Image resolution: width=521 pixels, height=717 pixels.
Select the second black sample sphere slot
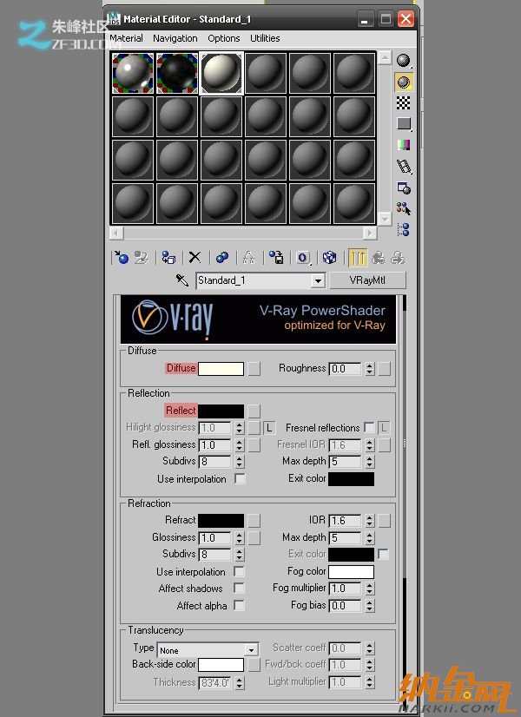(177, 73)
